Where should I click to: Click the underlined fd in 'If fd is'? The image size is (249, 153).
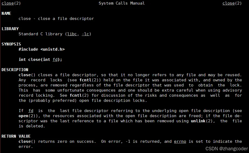[31, 111]
